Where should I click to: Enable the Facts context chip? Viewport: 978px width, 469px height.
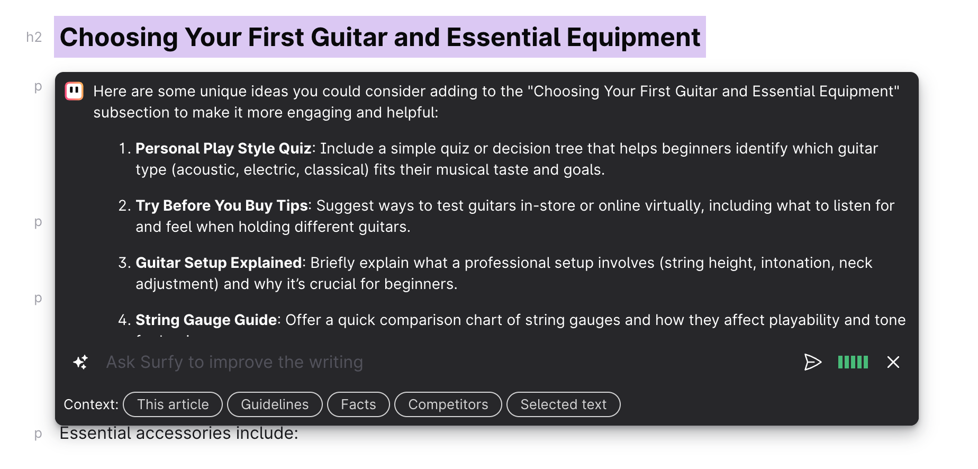point(358,404)
